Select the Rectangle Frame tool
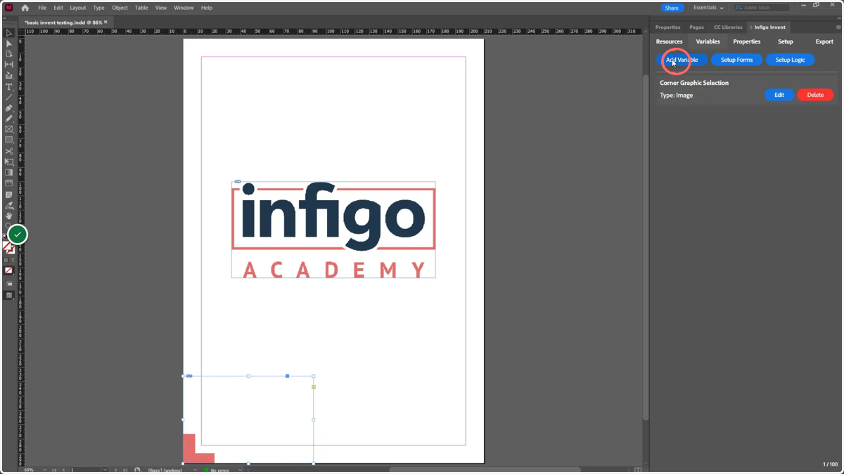 9,129
